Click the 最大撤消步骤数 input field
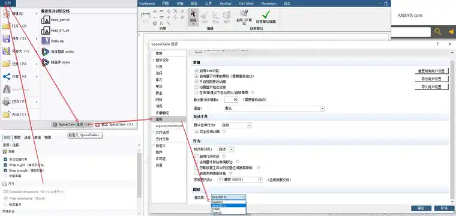Image resolution: width=456 pixels, height=216 pixels. [x=231, y=100]
